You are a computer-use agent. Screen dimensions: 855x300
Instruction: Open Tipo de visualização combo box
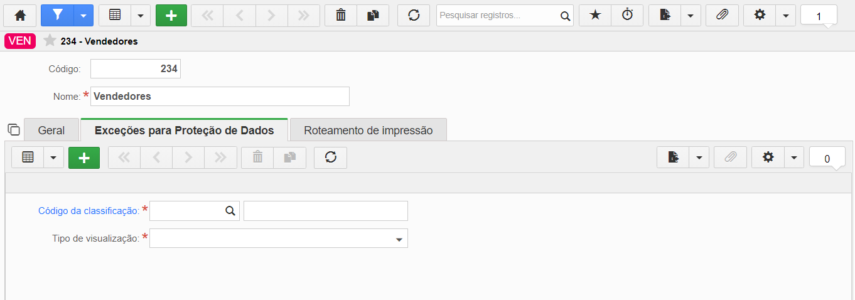pos(279,238)
